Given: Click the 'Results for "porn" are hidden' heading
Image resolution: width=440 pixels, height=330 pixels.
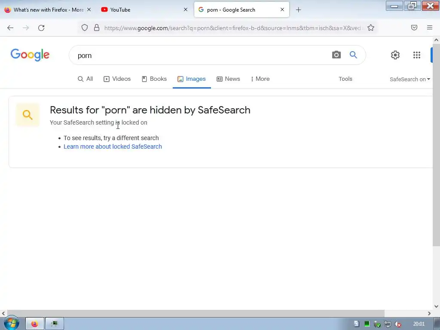Looking at the screenshot, I should click(x=150, y=110).
